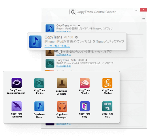Select the CopyTrans v6.100 title text
The width and height of the screenshot is (147, 138).
pyautogui.click(x=59, y=37)
